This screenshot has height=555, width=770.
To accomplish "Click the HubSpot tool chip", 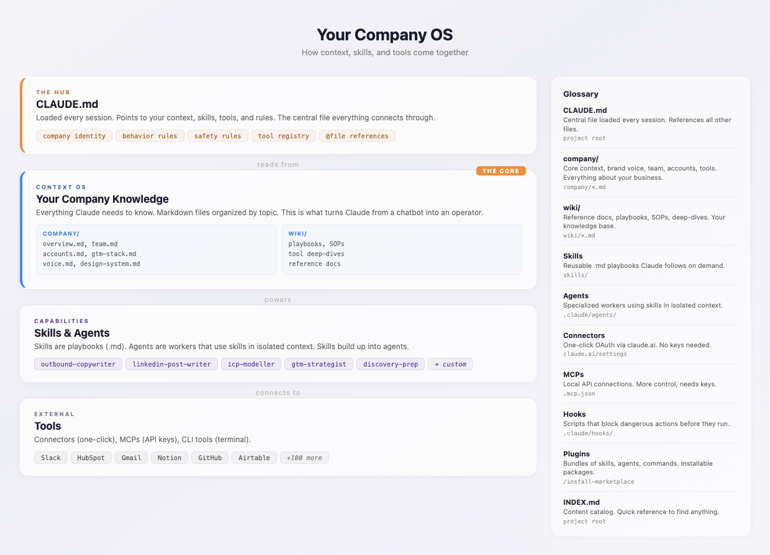I will (91, 458).
